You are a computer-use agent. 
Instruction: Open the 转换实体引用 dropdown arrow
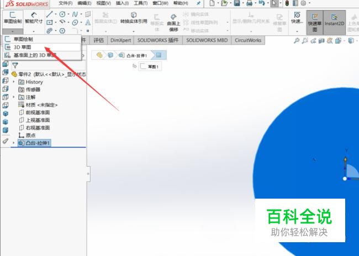click(x=134, y=31)
